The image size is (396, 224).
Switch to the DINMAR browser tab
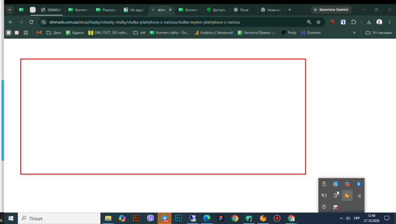(x=52, y=10)
